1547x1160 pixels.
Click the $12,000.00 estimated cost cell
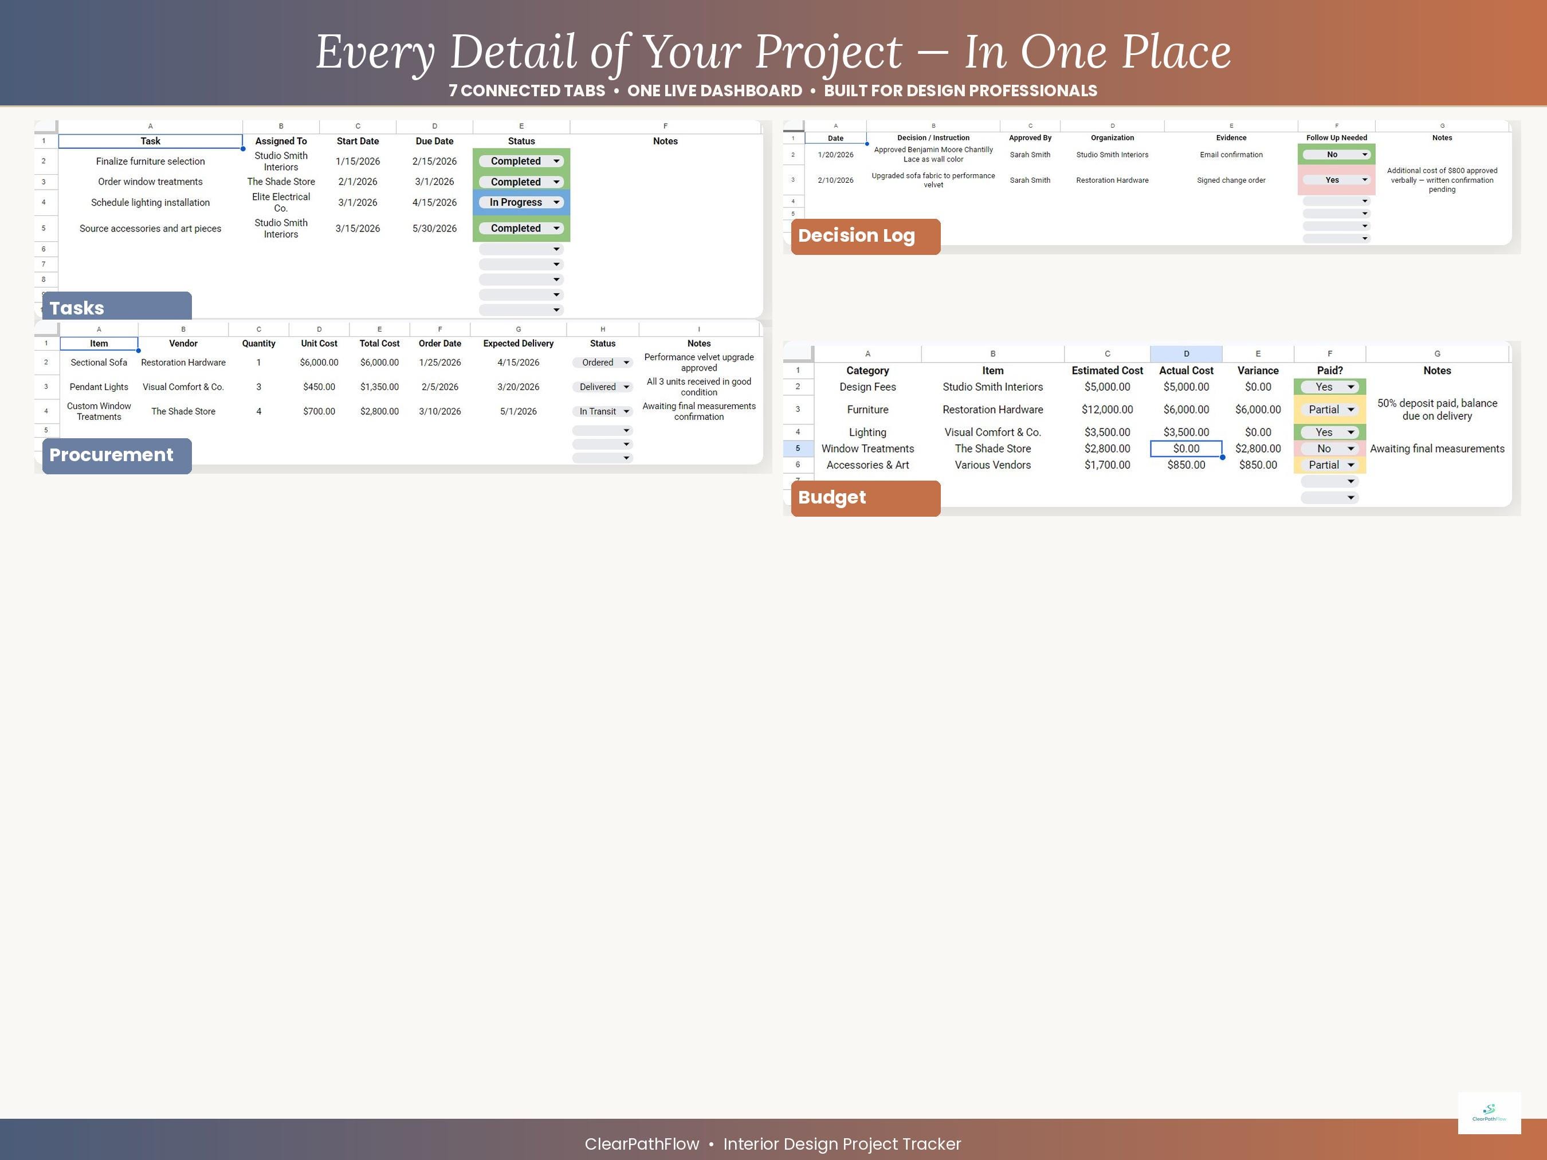click(x=1107, y=410)
